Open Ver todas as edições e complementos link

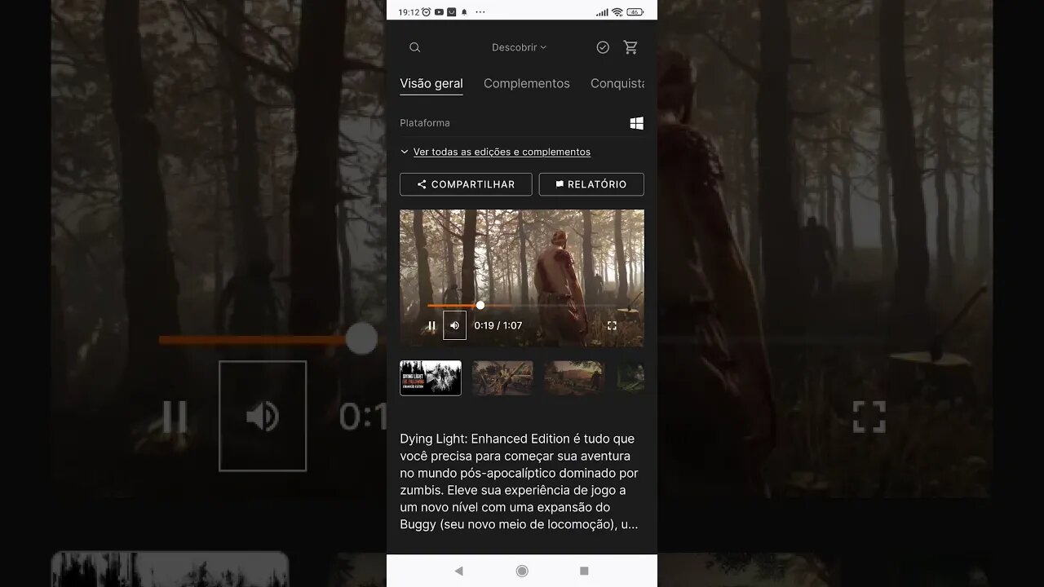pyautogui.click(x=502, y=152)
